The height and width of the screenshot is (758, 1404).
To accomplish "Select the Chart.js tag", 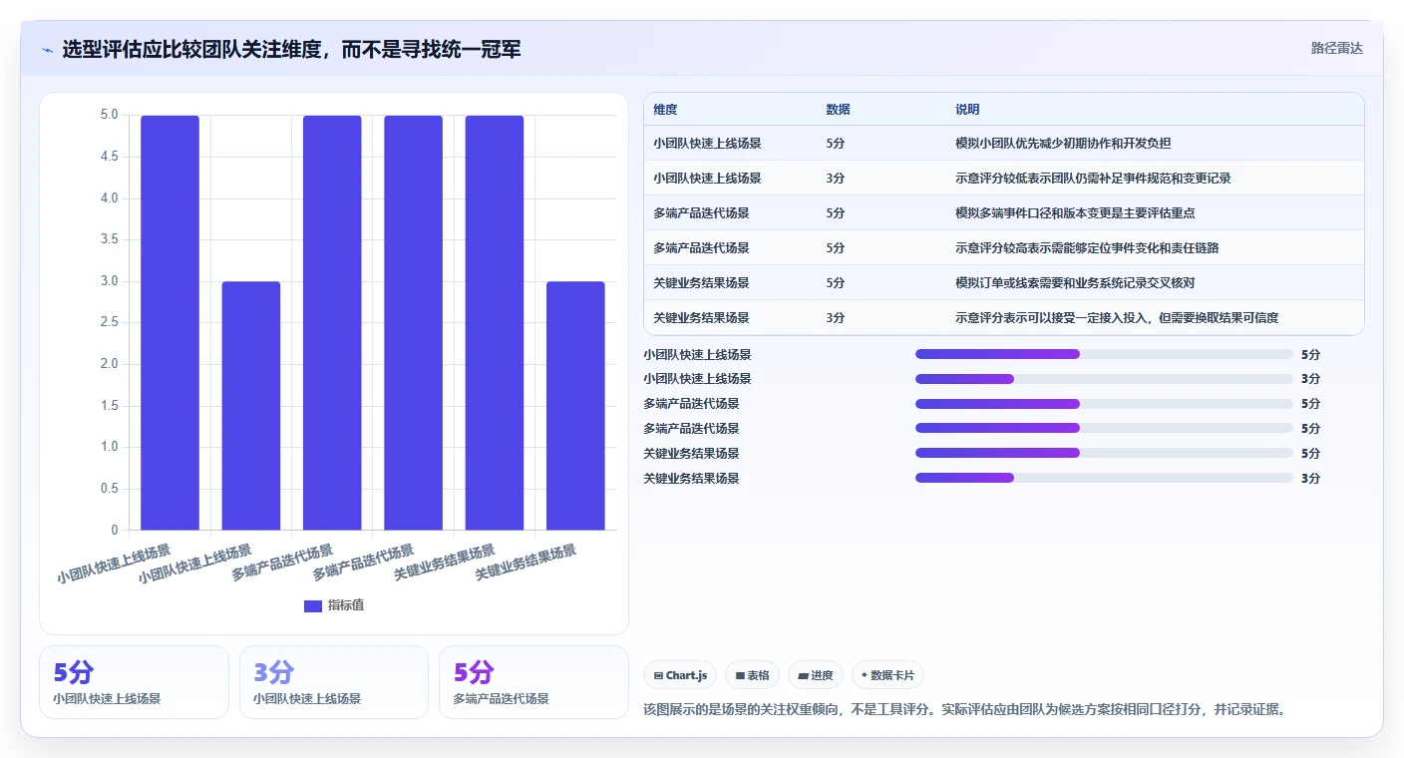I will (681, 675).
